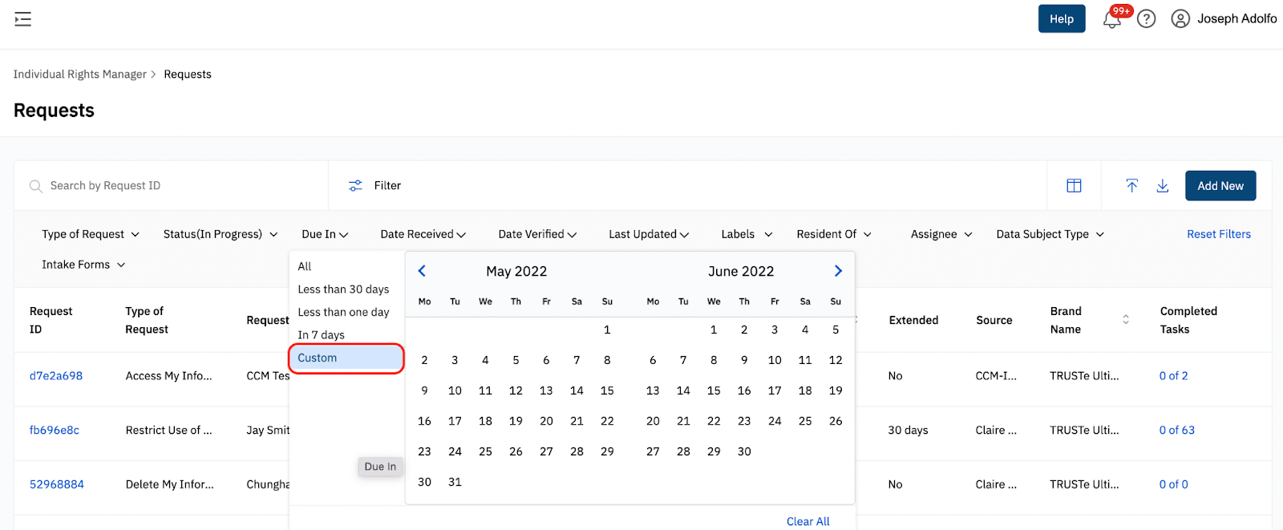Click Requests breadcrumb text
Viewport: 1283px width, 530px height.
pyautogui.click(x=188, y=75)
